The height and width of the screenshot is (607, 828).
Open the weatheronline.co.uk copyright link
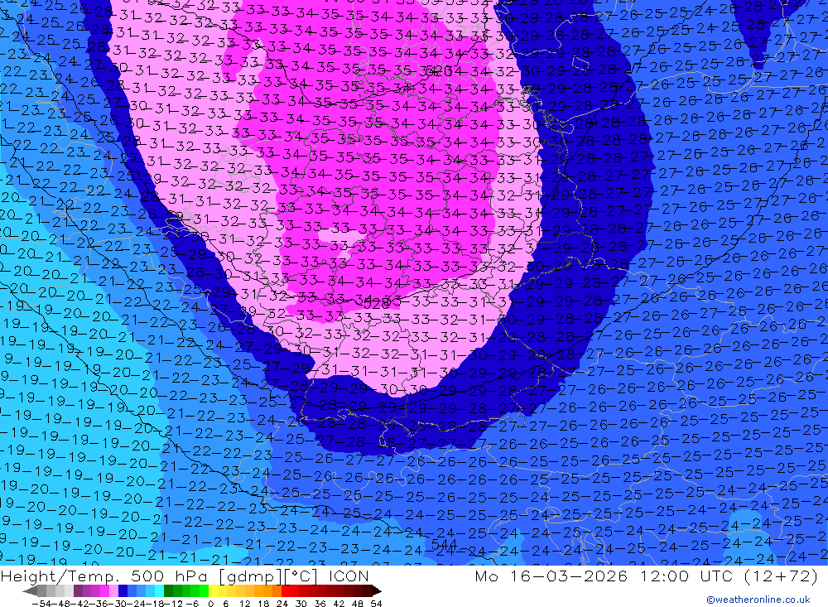(758, 600)
